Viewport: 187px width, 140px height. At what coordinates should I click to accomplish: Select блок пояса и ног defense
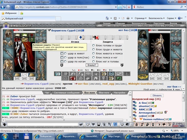click(93, 58)
